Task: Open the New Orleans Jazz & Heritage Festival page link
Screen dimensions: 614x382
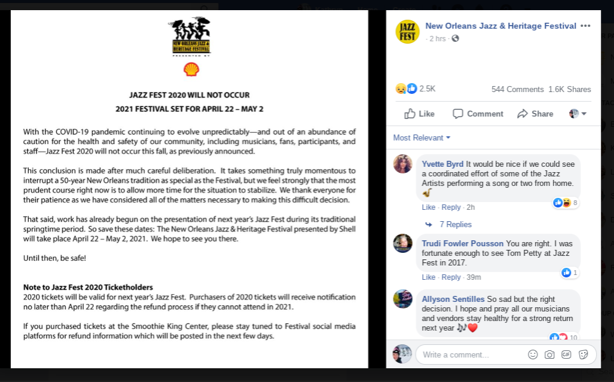Action: (x=500, y=26)
